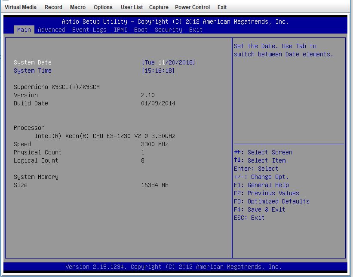Screen dimensions: 353x277
Task: Click the 'F1: General Help' hint
Action: tap(261, 185)
